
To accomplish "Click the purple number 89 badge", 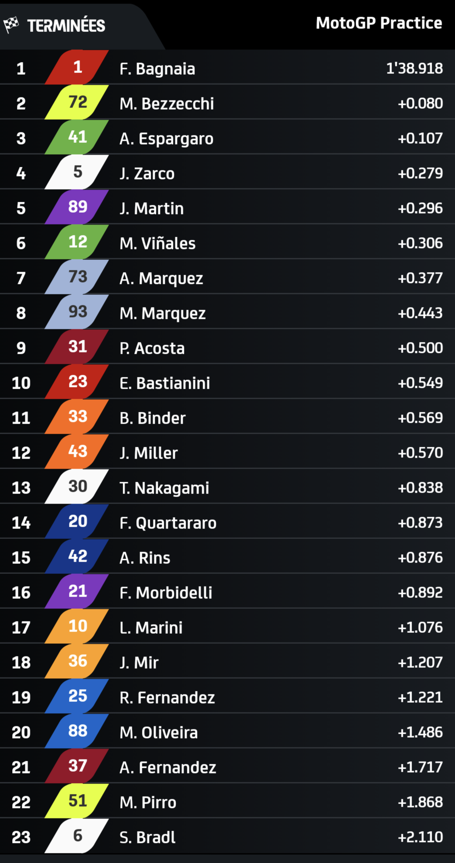I will (77, 207).
